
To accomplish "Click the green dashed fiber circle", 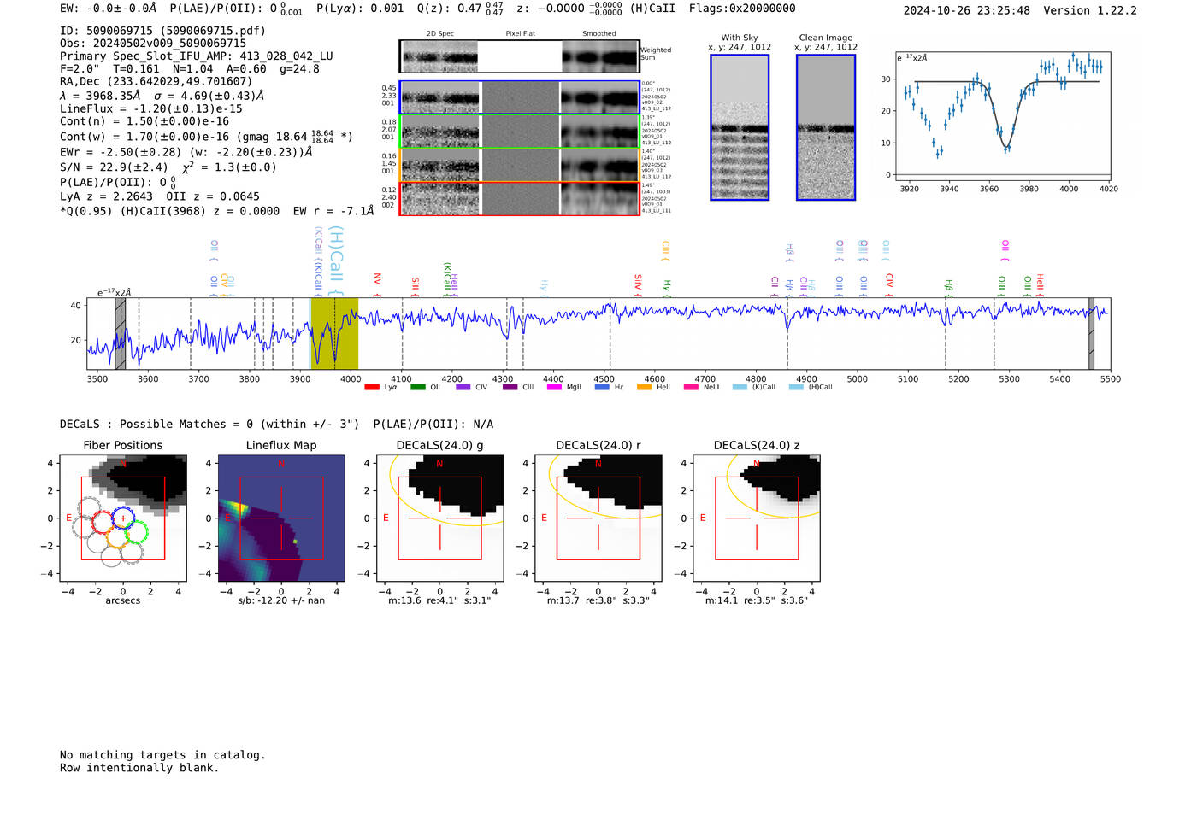I will [x=136, y=533].
